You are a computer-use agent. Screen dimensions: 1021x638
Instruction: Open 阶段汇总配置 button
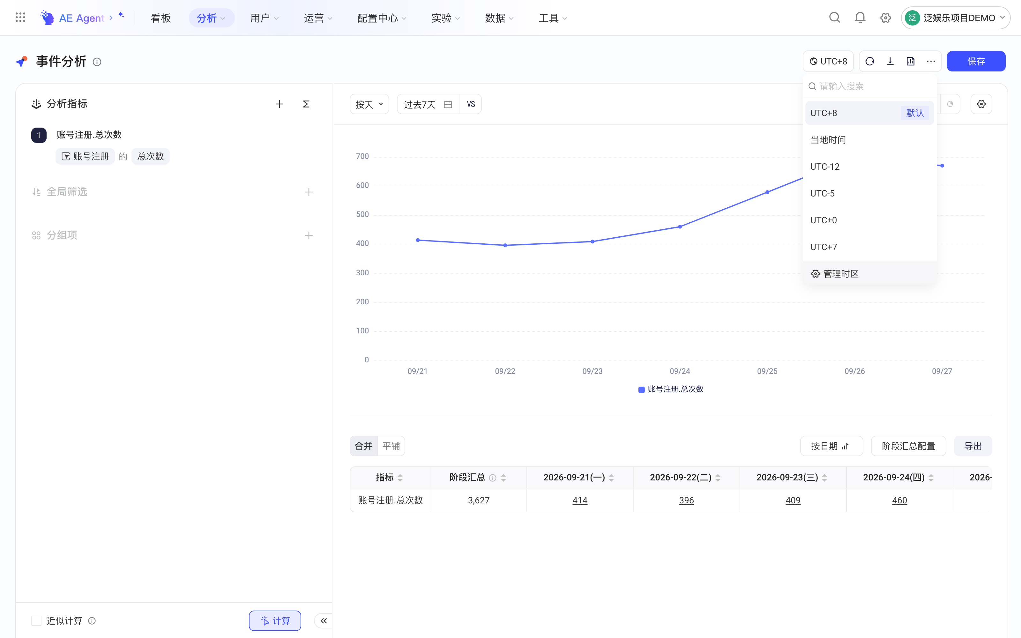pyautogui.click(x=908, y=446)
